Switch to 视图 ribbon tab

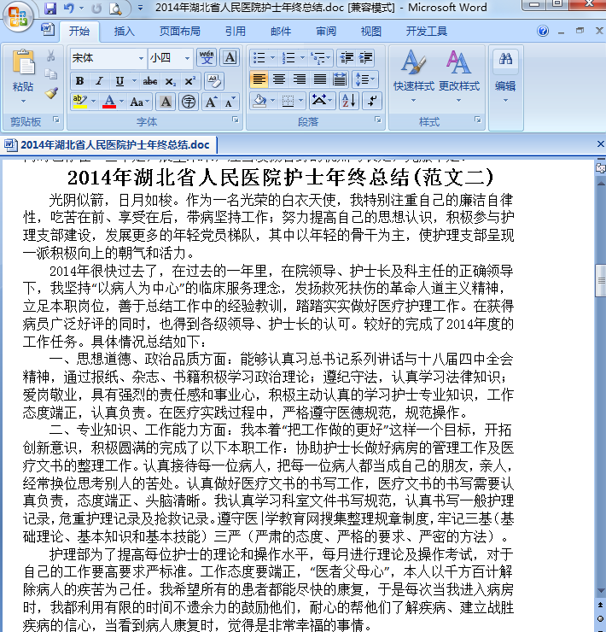click(x=370, y=31)
